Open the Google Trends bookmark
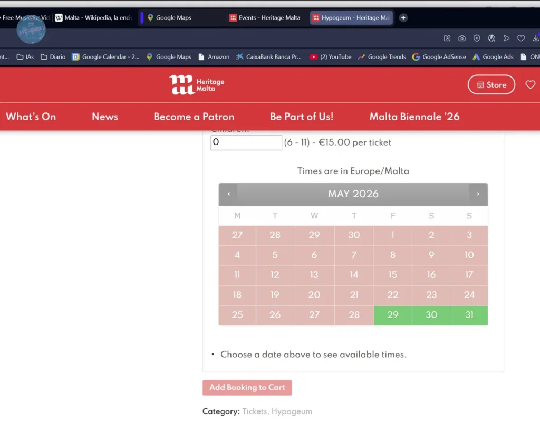This screenshot has height=431, width=540. (382, 57)
